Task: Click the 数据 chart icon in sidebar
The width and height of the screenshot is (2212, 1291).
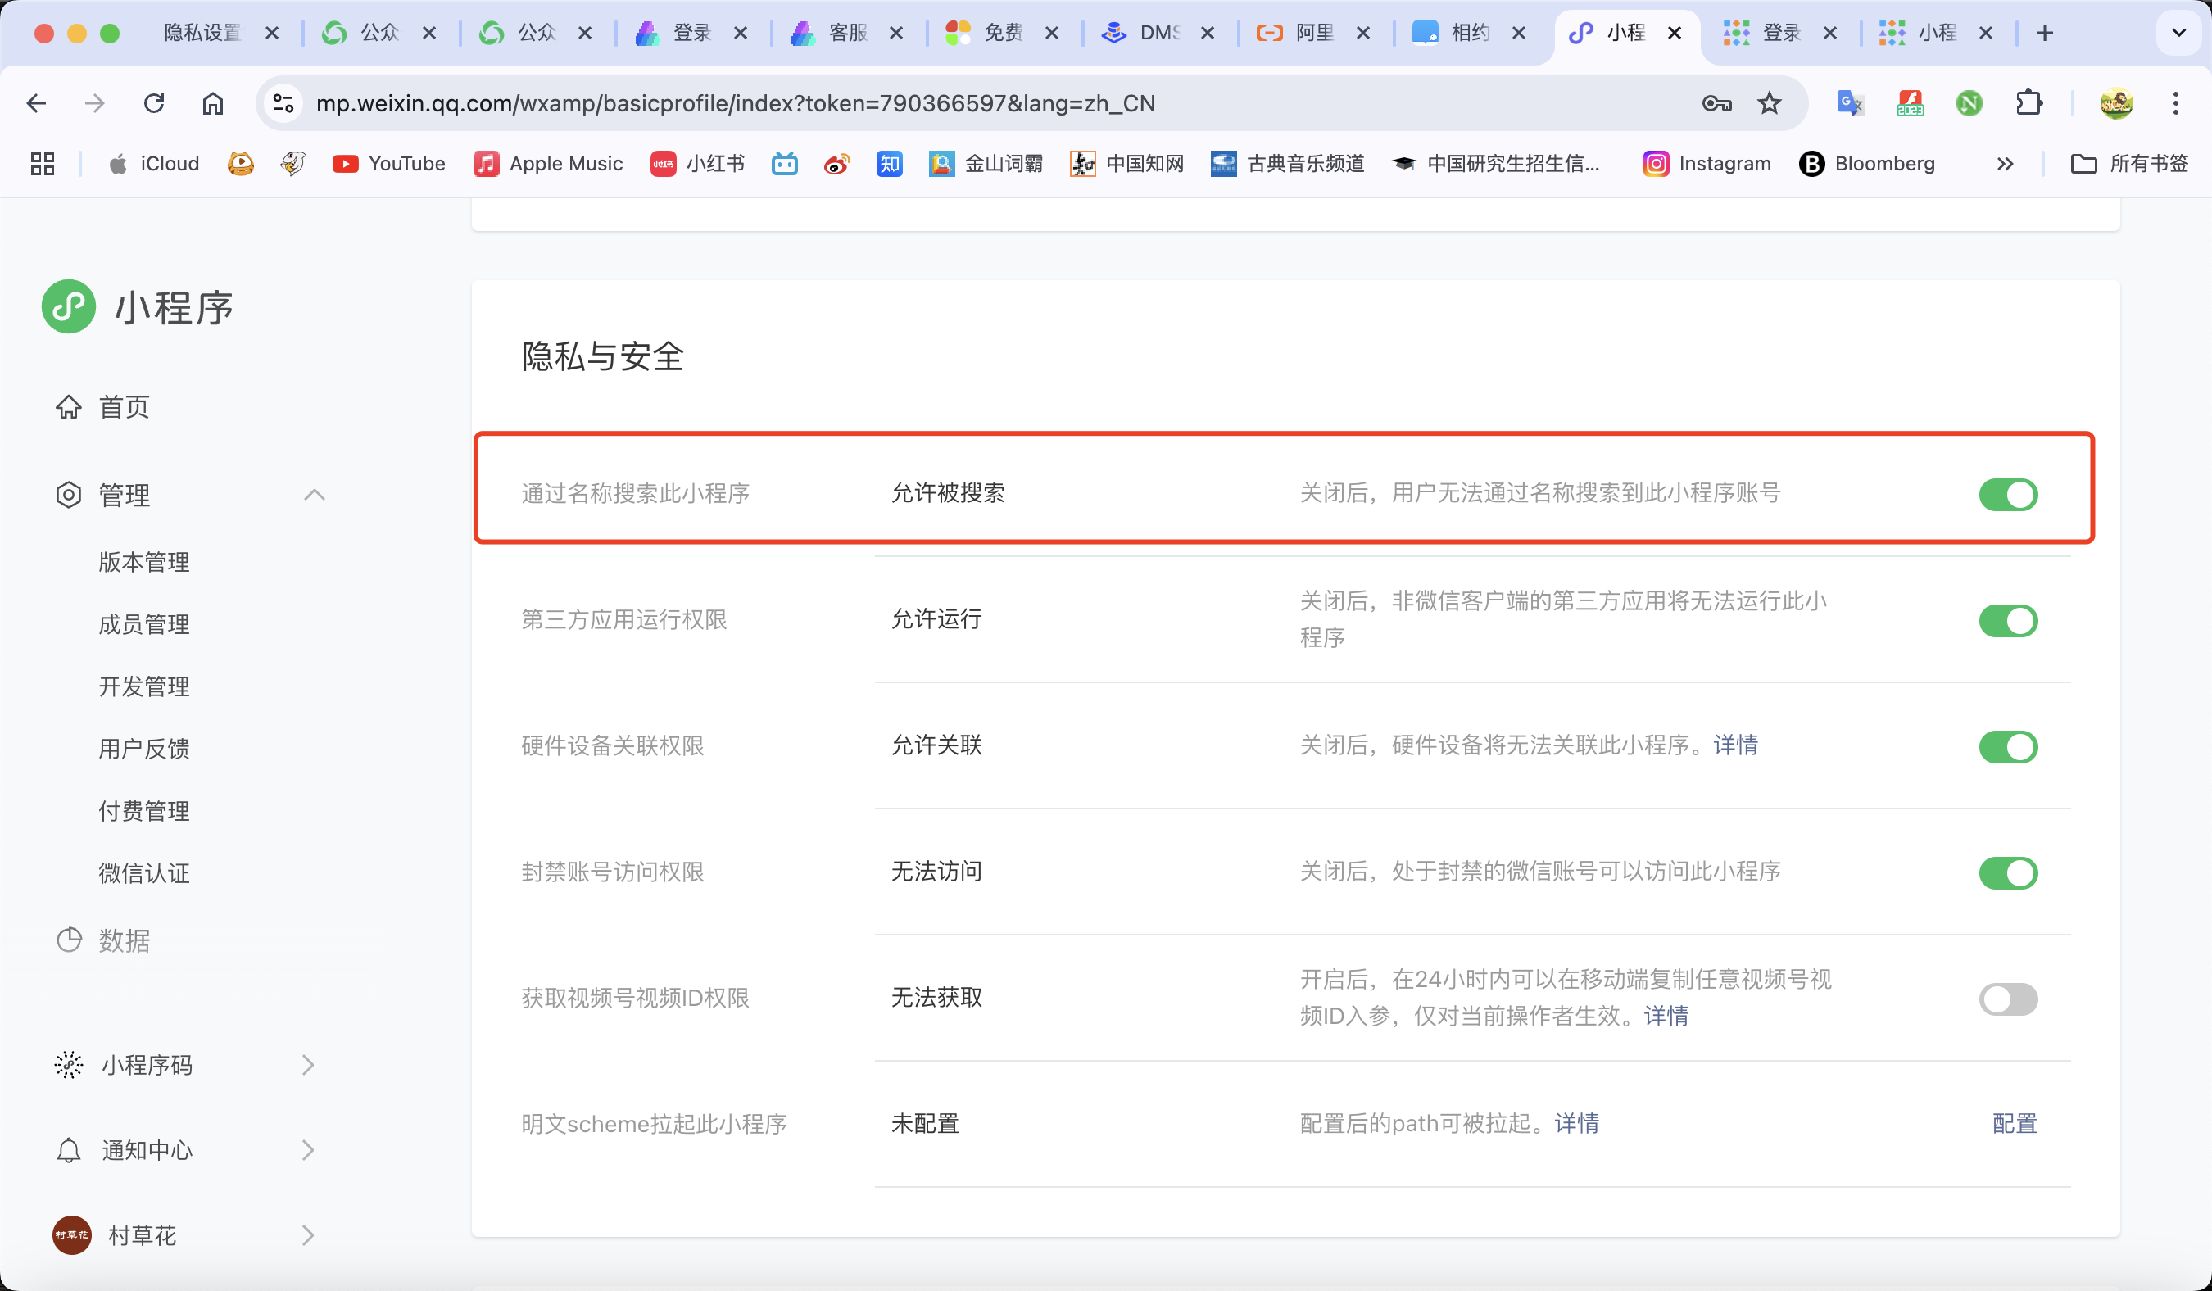Action: pos(69,940)
